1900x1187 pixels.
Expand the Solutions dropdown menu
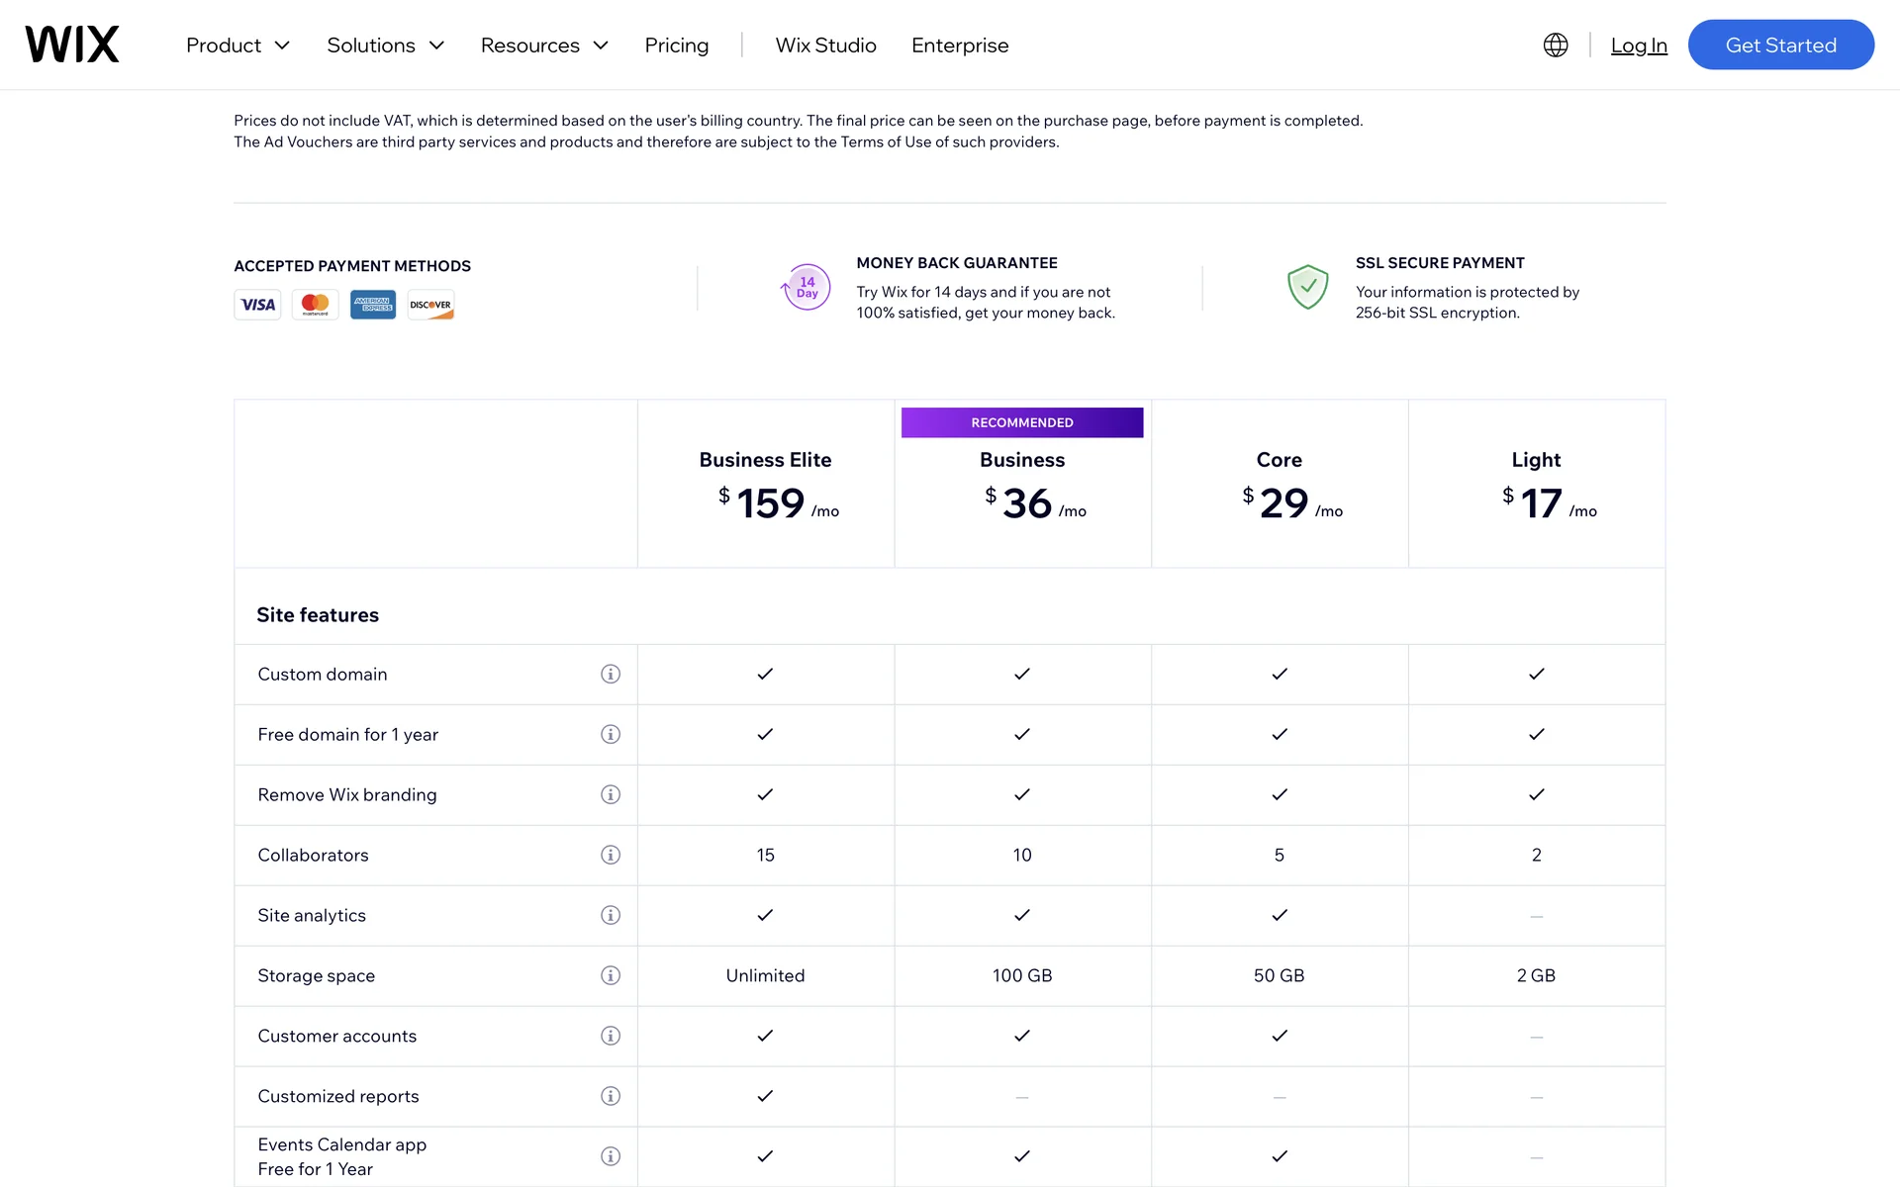(x=385, y=46)
